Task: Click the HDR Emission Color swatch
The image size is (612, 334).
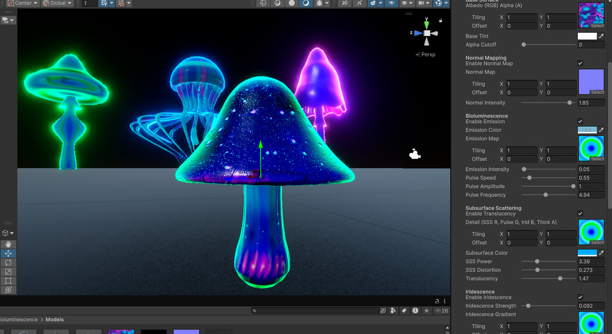Action: pyautogui.click(x=586, y=130)
